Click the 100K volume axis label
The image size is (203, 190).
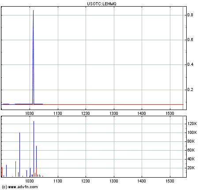[x=192, y=133]
